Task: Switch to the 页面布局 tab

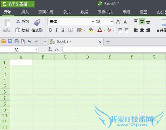Action: 46,12
